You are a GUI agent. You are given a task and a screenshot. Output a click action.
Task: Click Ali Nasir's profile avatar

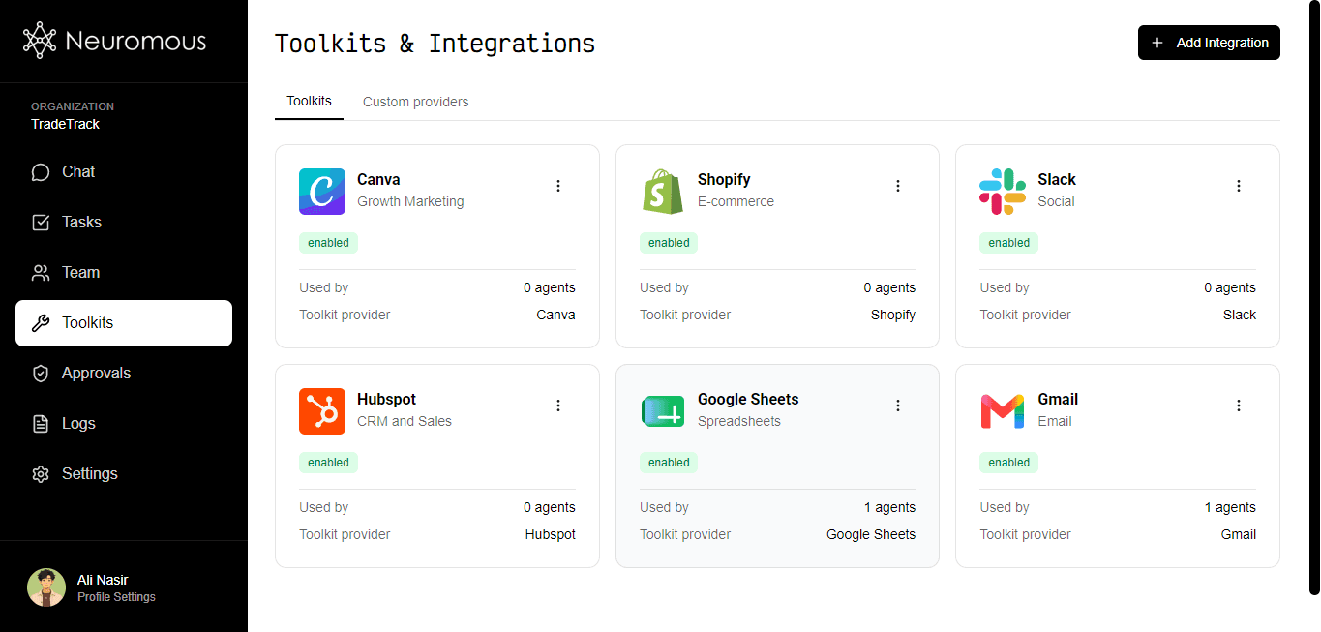(46, 587)
